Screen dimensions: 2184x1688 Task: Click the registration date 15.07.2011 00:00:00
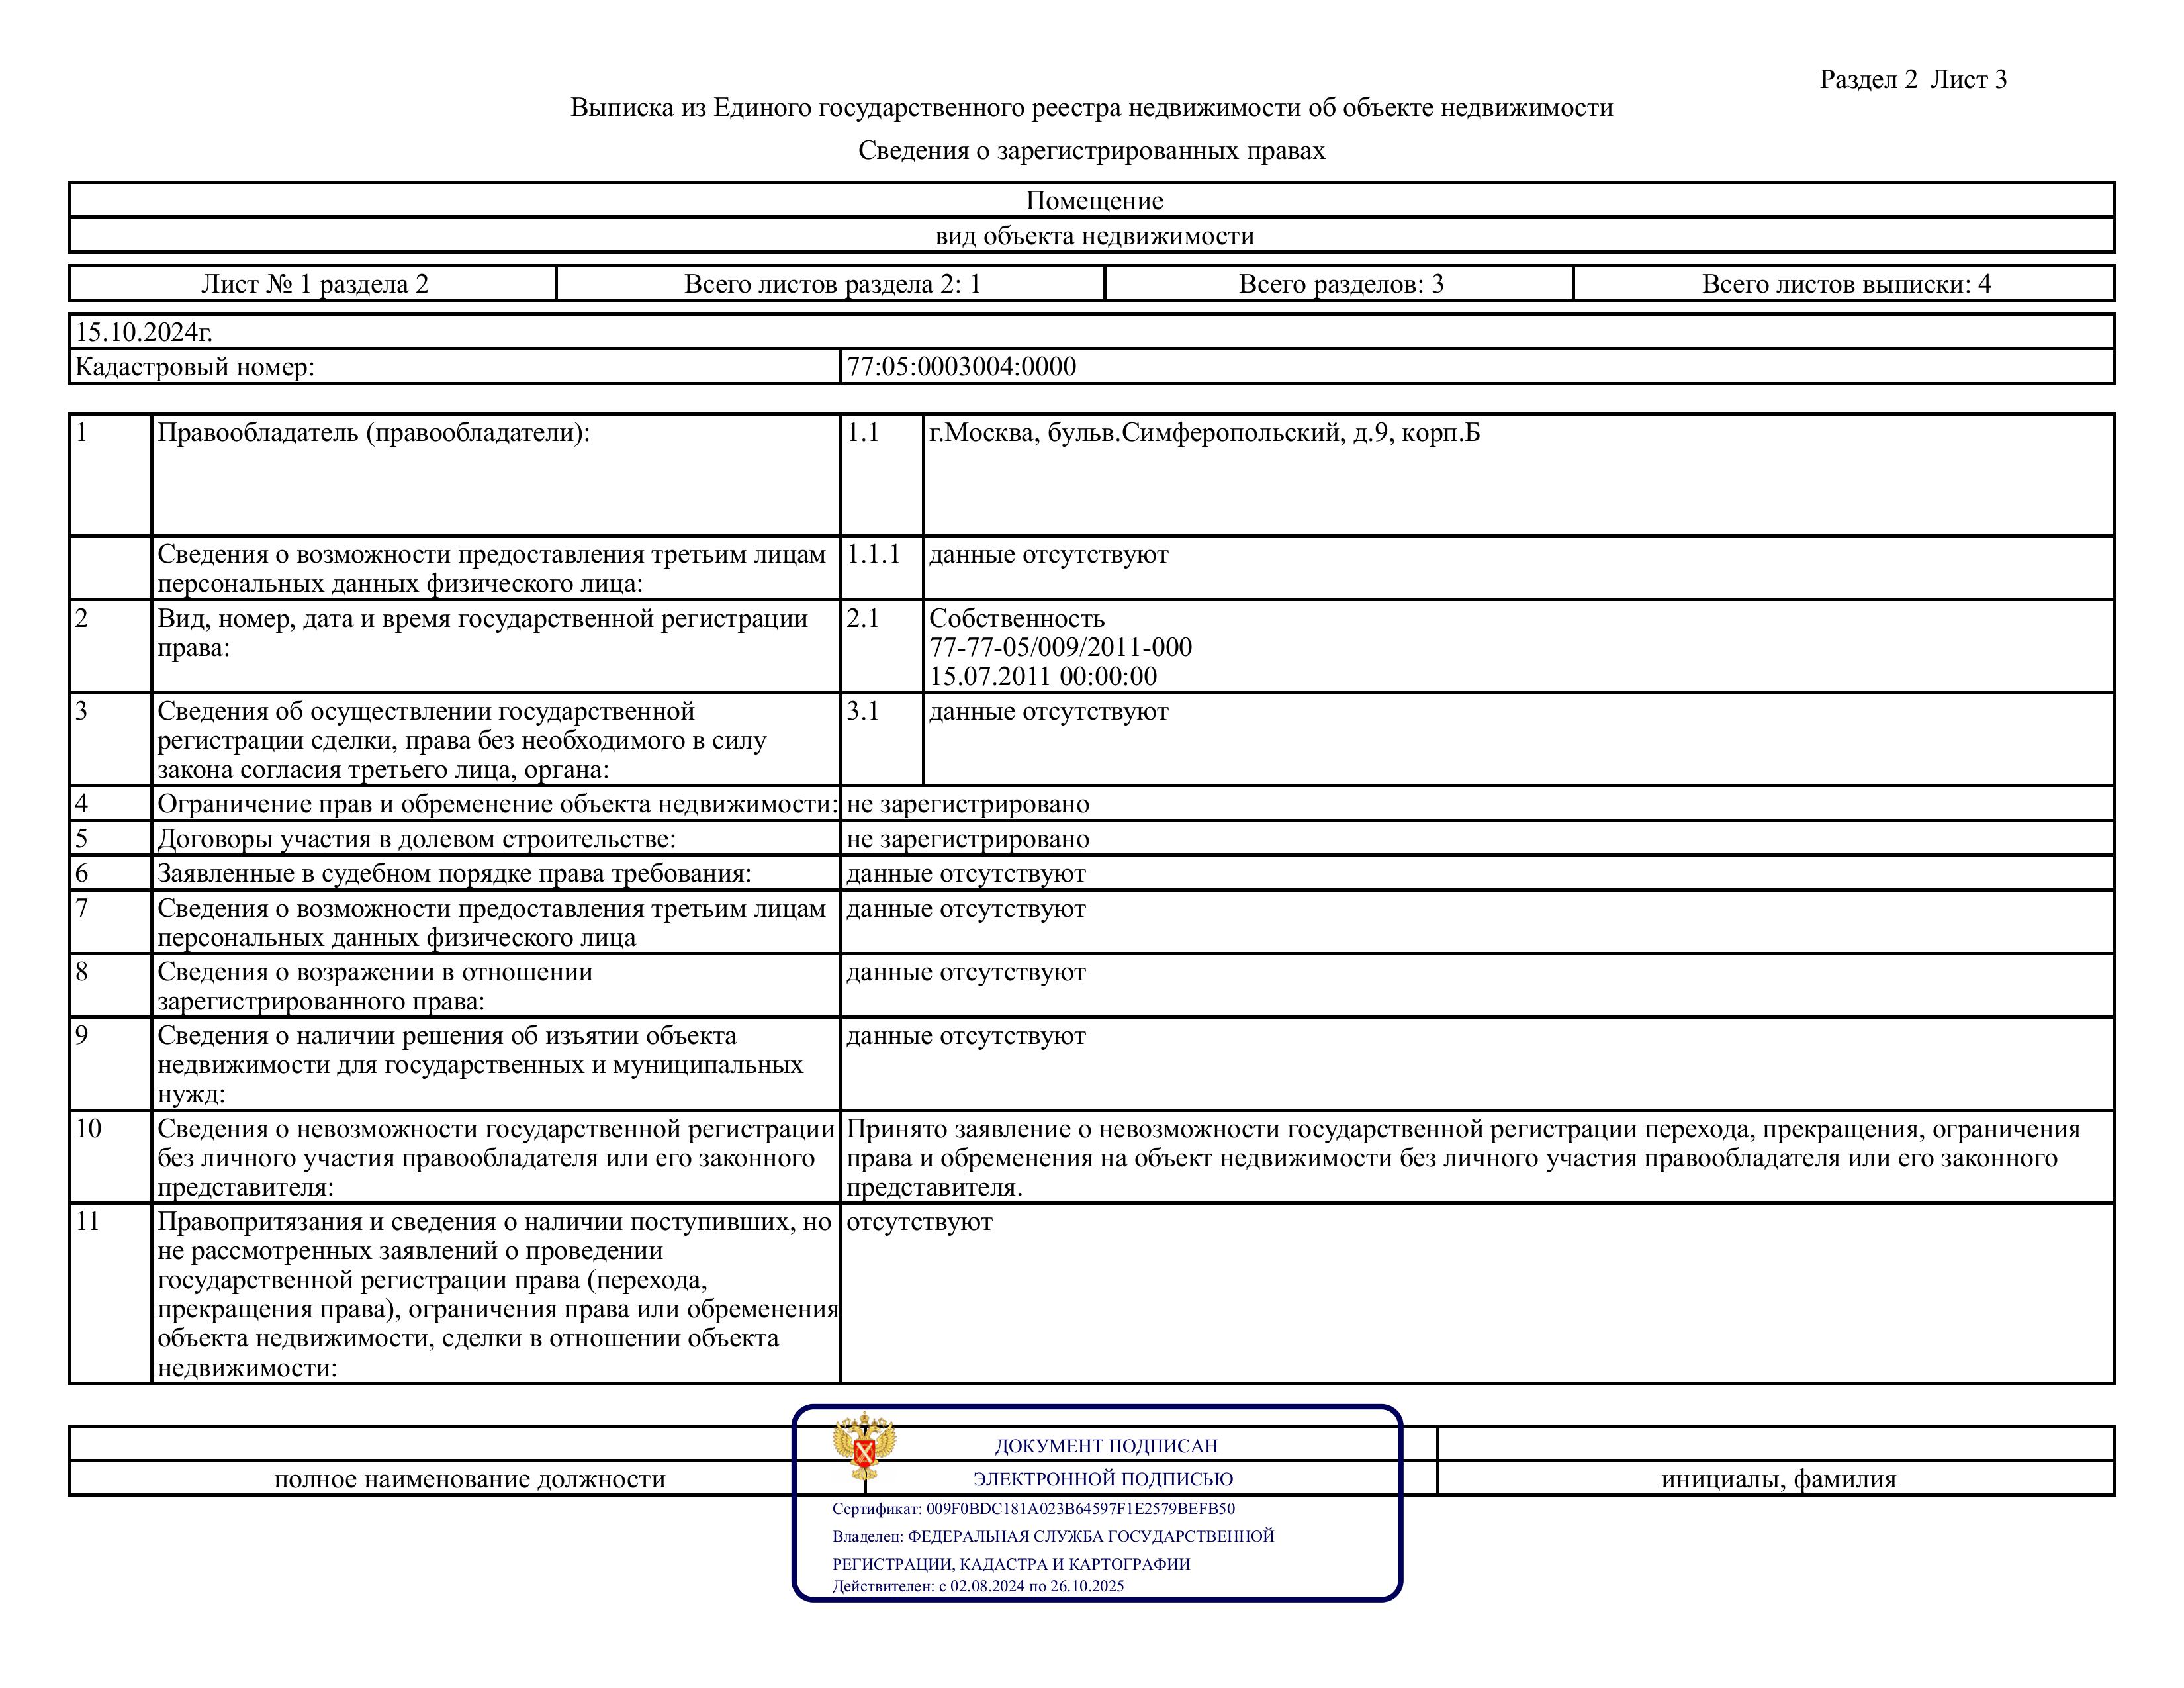(1042, 677)
